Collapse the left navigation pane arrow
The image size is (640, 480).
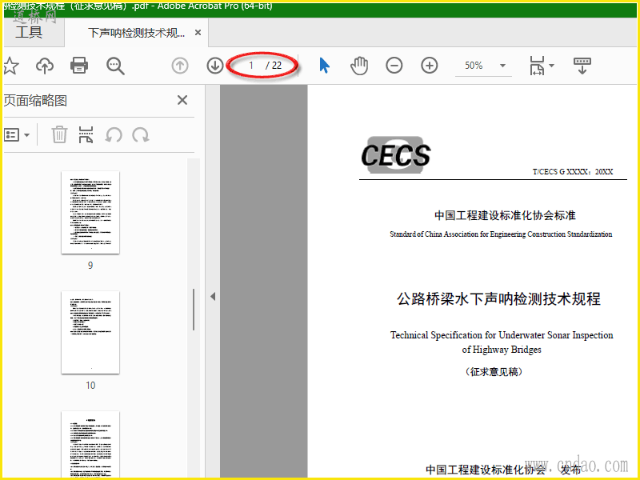point(213,296)
